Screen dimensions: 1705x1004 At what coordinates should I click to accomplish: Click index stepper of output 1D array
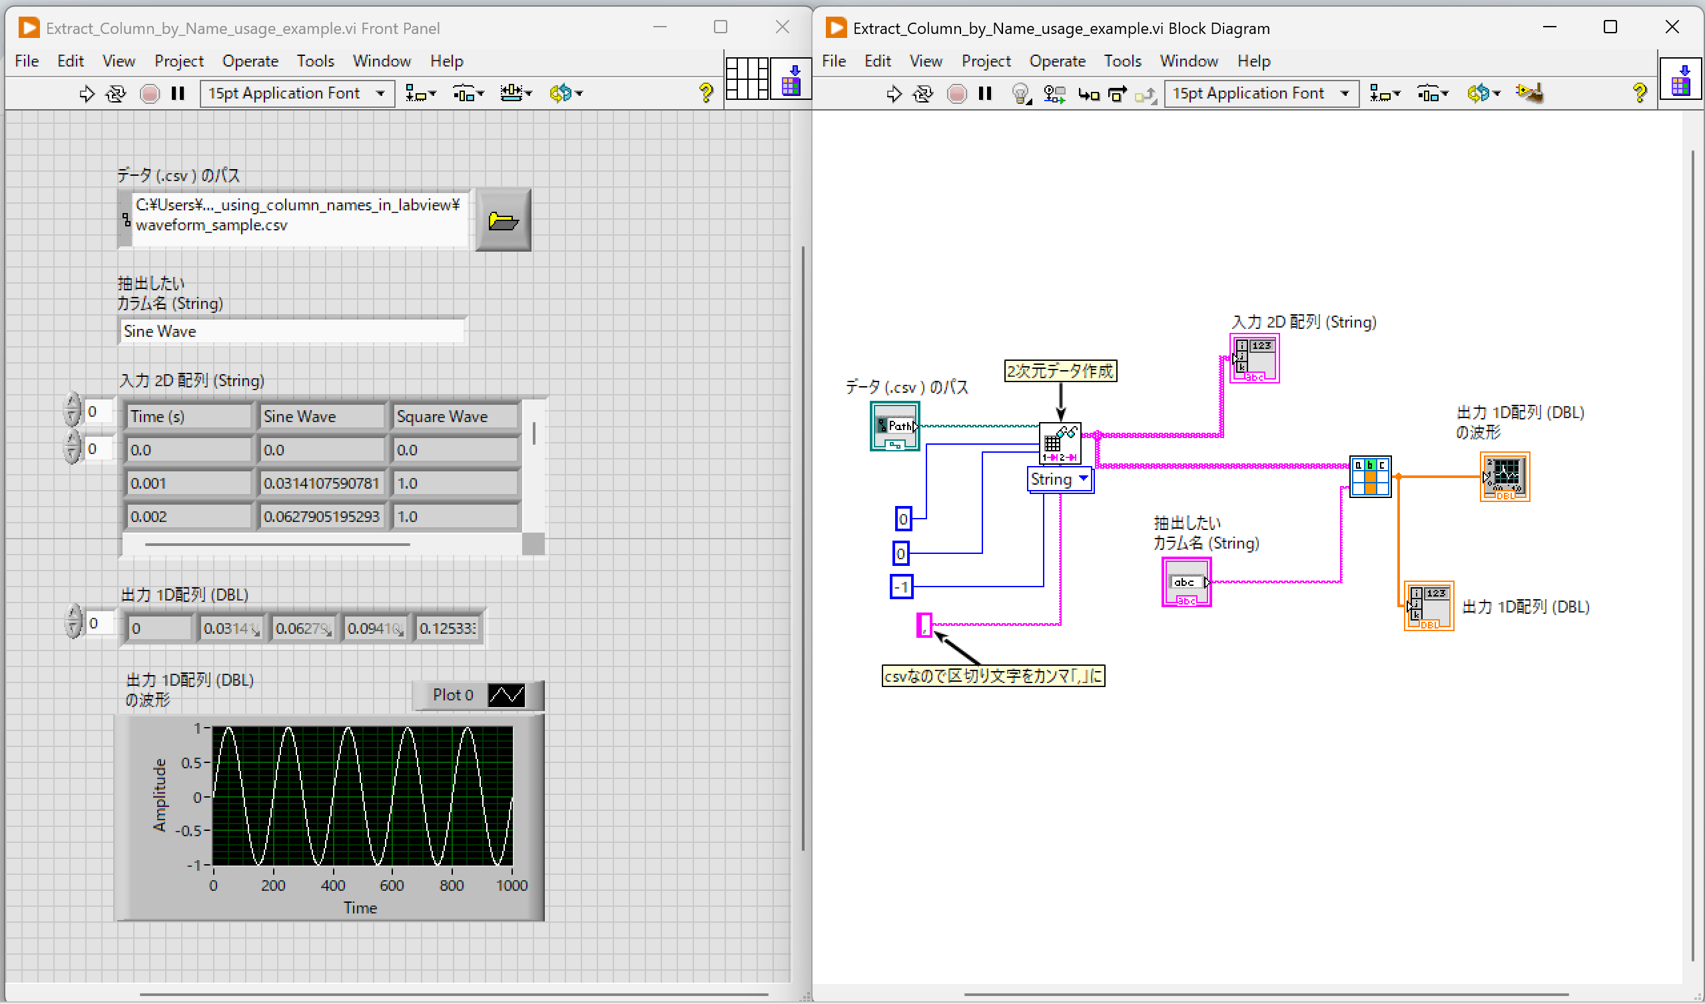(73, 623)
